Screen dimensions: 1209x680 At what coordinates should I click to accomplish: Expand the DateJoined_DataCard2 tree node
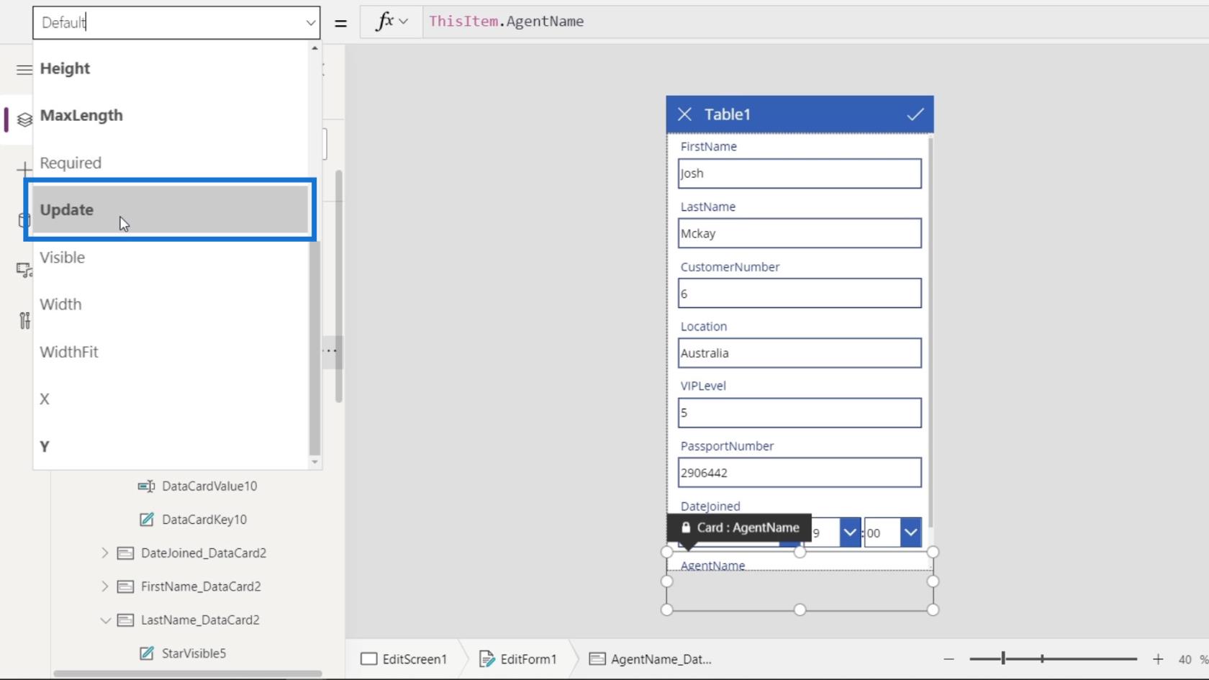click(x=104, y=553)
